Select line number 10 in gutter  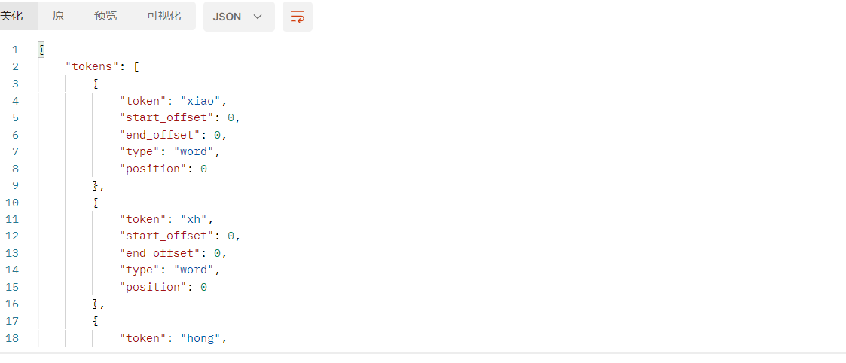[x=12, y=203]
